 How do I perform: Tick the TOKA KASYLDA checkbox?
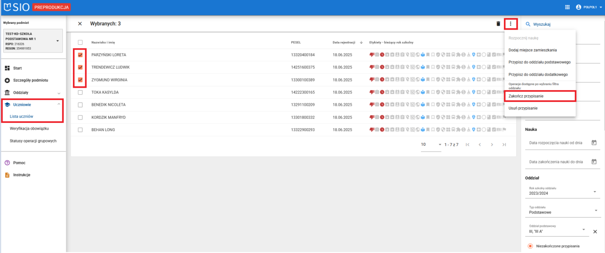(80, 92)
